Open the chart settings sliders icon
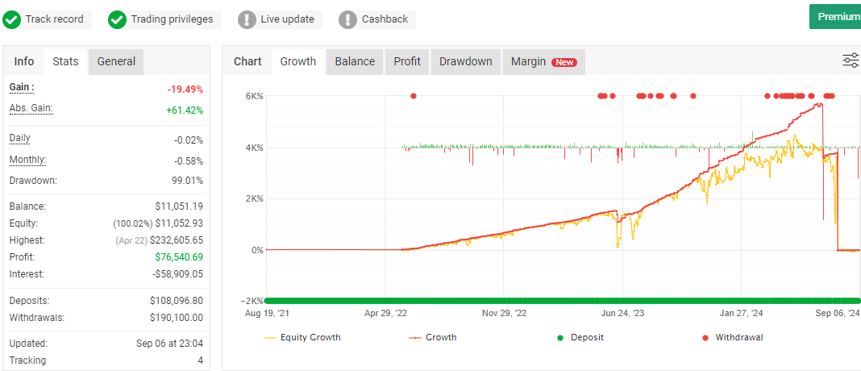 [x=851, y=60]
